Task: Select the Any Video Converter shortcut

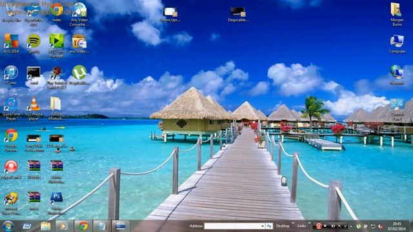Action: coord(79,14)
